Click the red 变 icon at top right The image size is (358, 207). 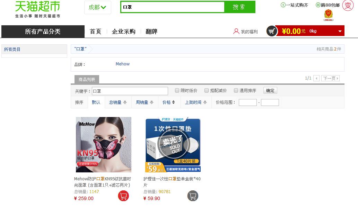(x=348, y=6)
